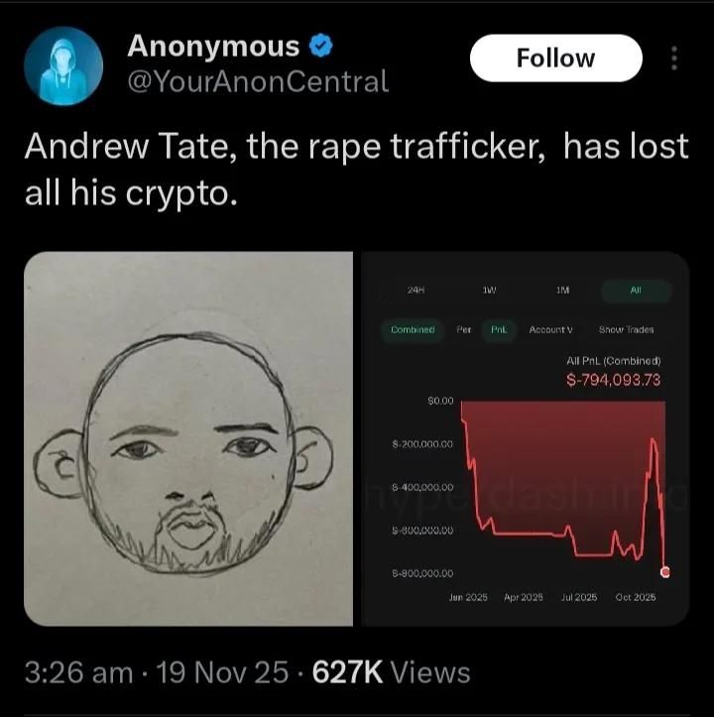
Task: Select the 1W time range tab
Action: (x=489, y=290)
